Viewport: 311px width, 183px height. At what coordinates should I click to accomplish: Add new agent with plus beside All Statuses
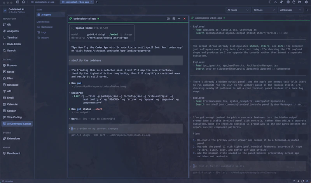[x=307, y=10]
